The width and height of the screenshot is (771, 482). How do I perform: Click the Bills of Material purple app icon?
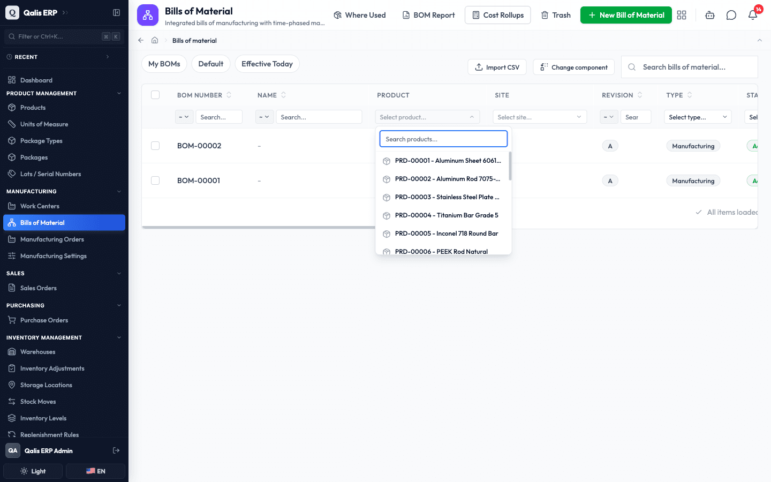click(148, 15)
